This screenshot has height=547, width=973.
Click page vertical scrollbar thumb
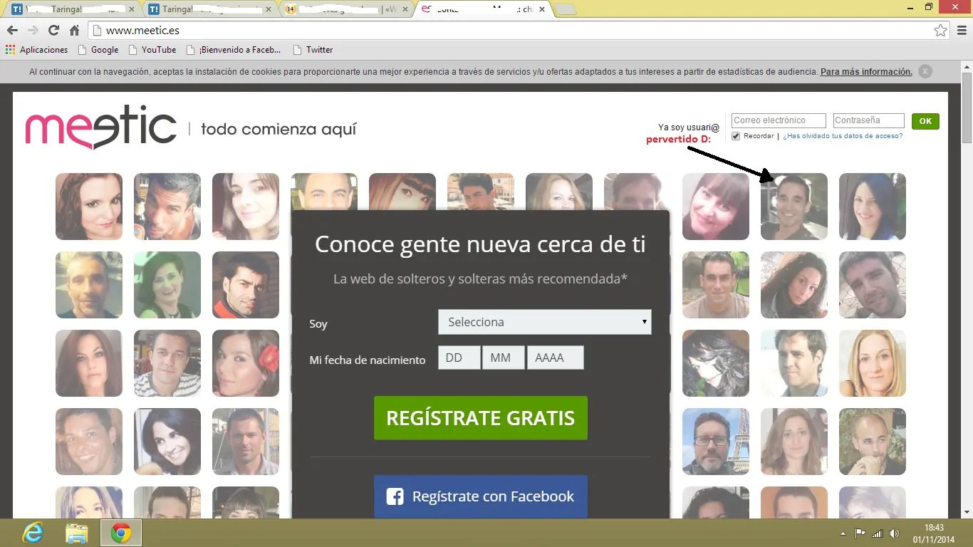pos(967,107)
